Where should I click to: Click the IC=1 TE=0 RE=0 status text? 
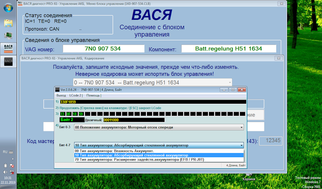point(46,21)
